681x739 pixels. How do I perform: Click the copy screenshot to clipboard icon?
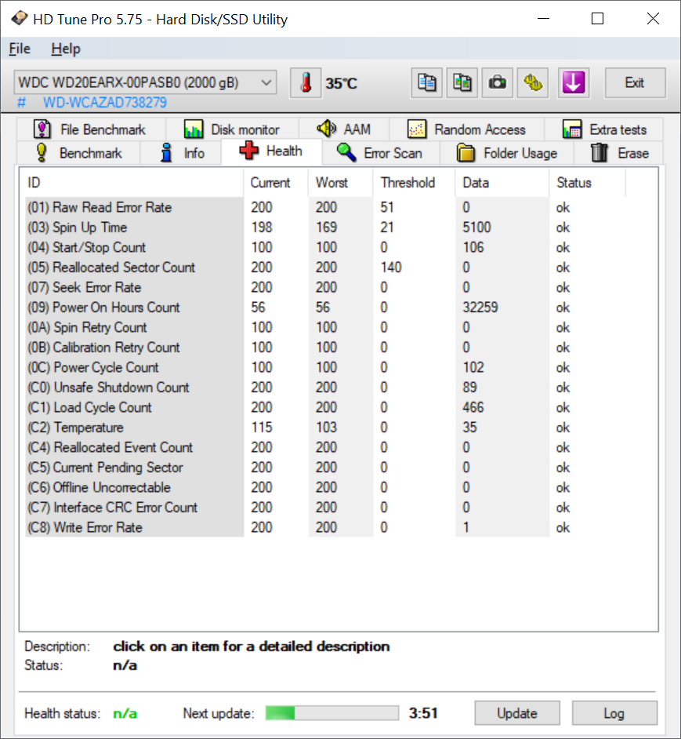coord(462,83)
